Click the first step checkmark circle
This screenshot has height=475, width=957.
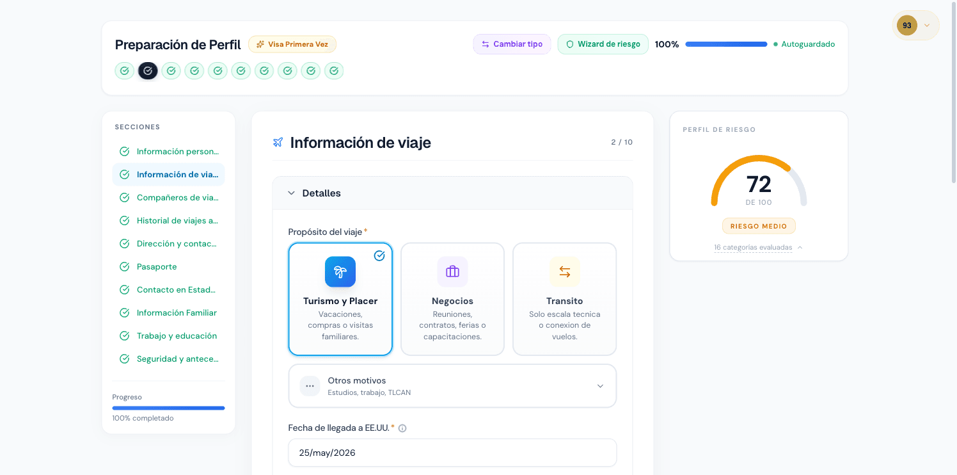pyautogui.click(x=125, y=70)
